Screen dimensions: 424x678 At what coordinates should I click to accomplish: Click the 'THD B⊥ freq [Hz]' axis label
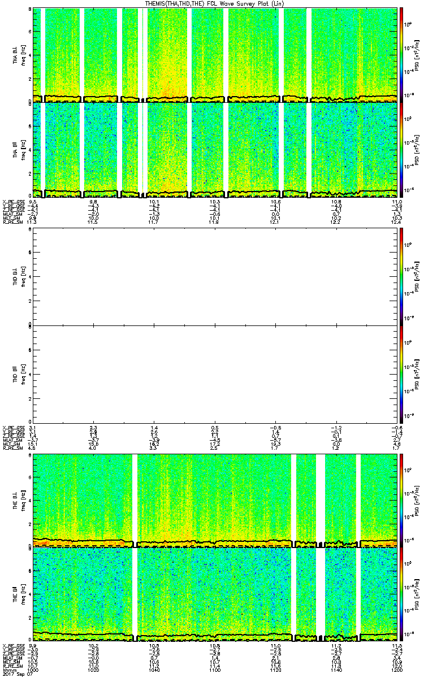pyautogui.click(x=18, y=277)
